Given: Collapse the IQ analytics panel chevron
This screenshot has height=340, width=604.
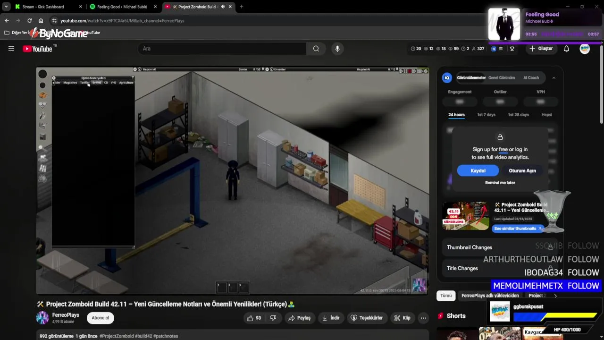Looking at the screenshot, I should [x=554, y=78].
